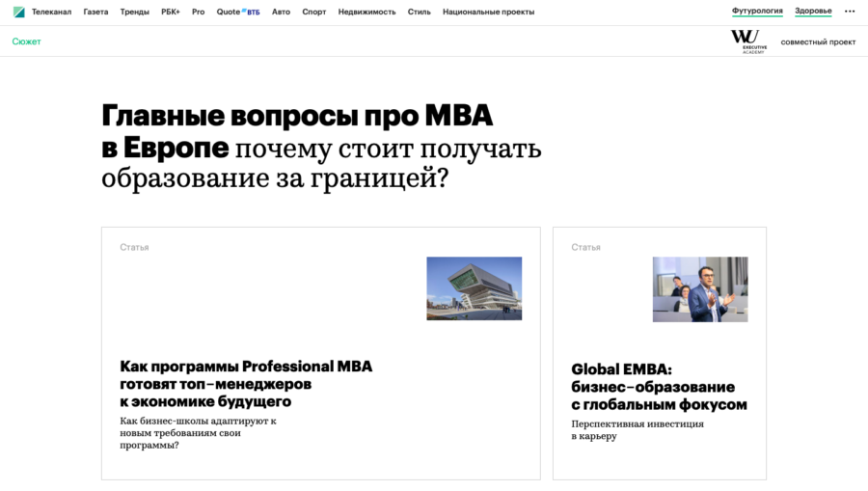Open Газета section
Screen dimensions: 868x491
(x=95, y=12)
